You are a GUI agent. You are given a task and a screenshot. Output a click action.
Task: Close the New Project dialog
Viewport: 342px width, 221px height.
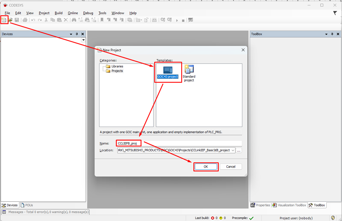pos(243,50)
